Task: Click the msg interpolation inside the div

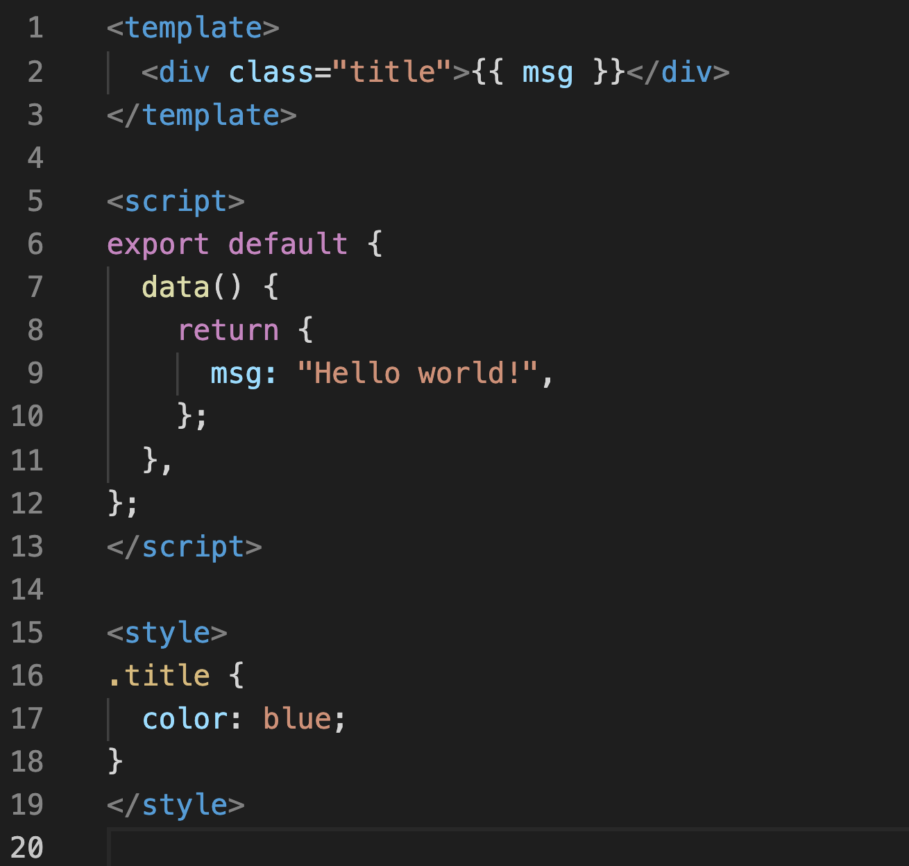Action: pos(547,71)
